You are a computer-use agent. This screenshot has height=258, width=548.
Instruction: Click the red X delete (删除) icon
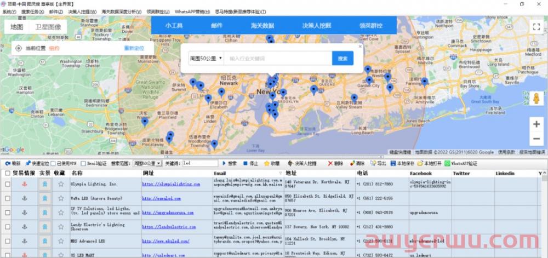point(330,163)
